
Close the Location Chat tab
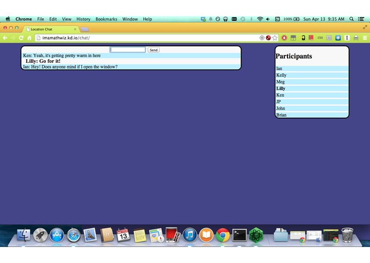(x=75, y=29)
